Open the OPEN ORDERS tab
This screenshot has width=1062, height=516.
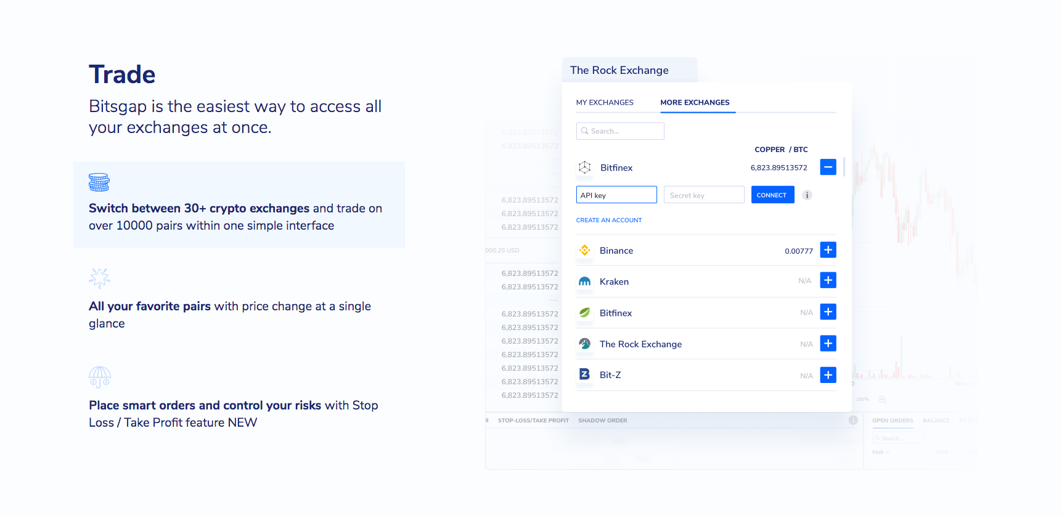click(x=892, y=421)
